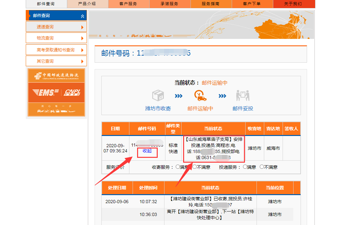
Task: Open the 客户服务 navigation tab
Action: (128, 4)
